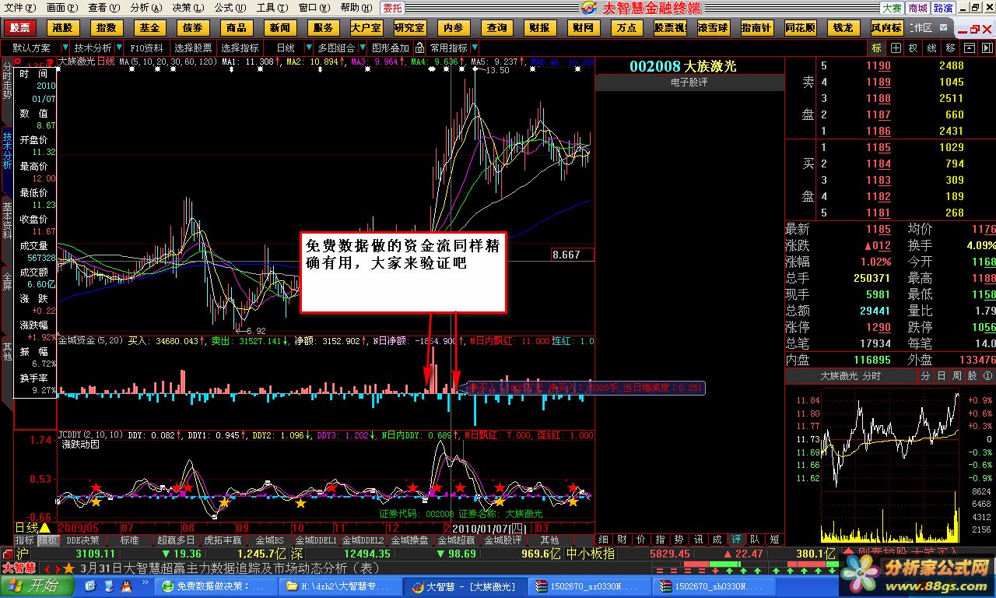This screenshot has height=598, width=996.
Task: Switch to the 金城BS indicator tab
Action: click(269, 540)
